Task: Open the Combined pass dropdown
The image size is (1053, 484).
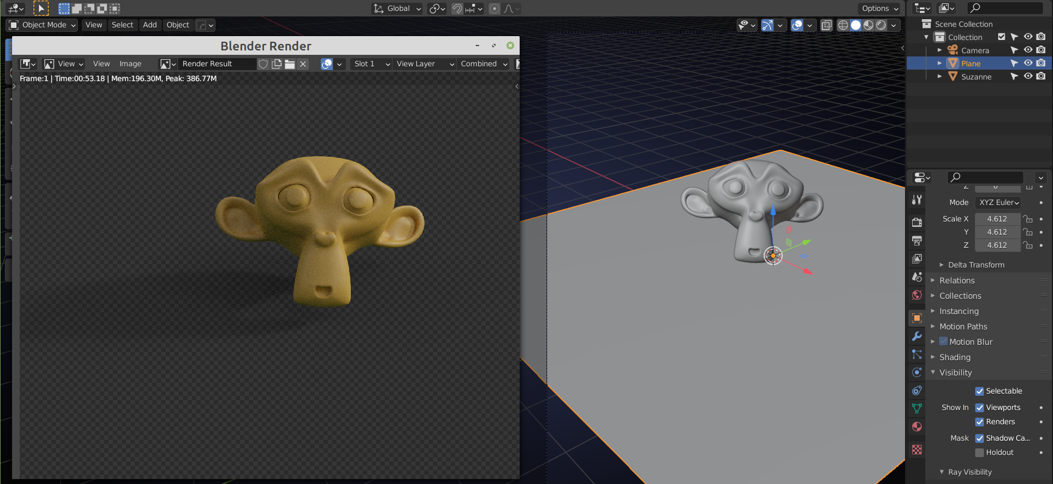Action: 483,64
